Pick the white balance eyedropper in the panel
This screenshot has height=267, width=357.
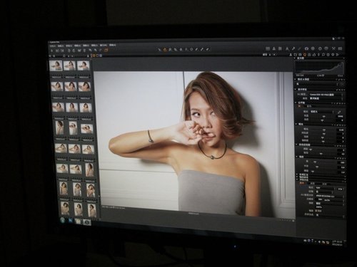(x=339, y=112)
